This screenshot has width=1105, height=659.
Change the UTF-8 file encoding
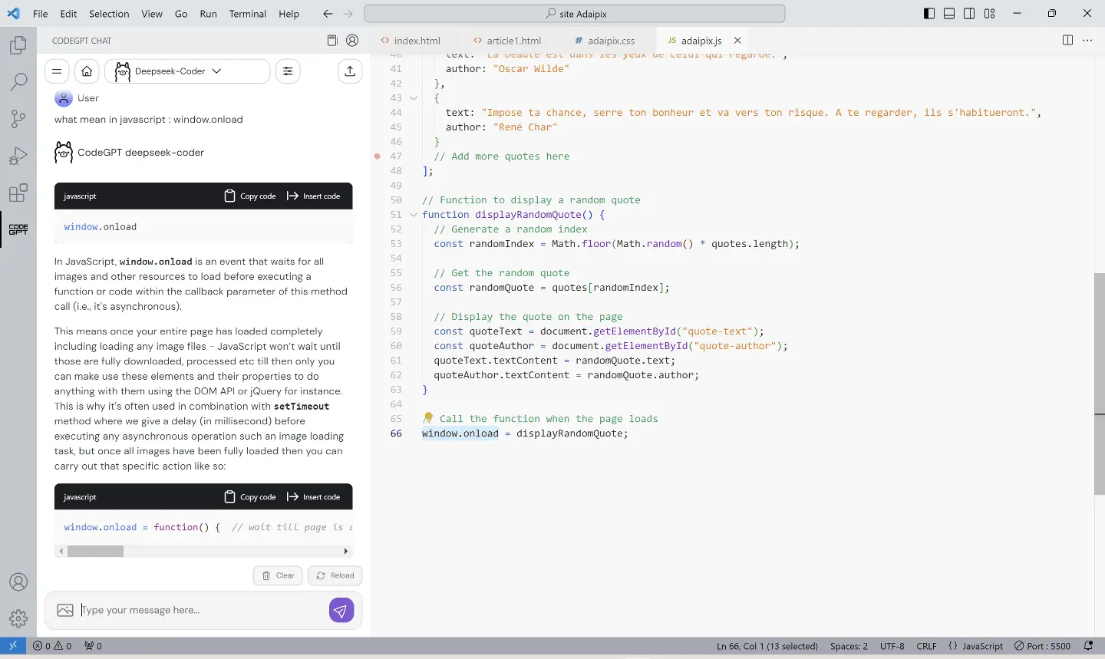pos(892,646)
